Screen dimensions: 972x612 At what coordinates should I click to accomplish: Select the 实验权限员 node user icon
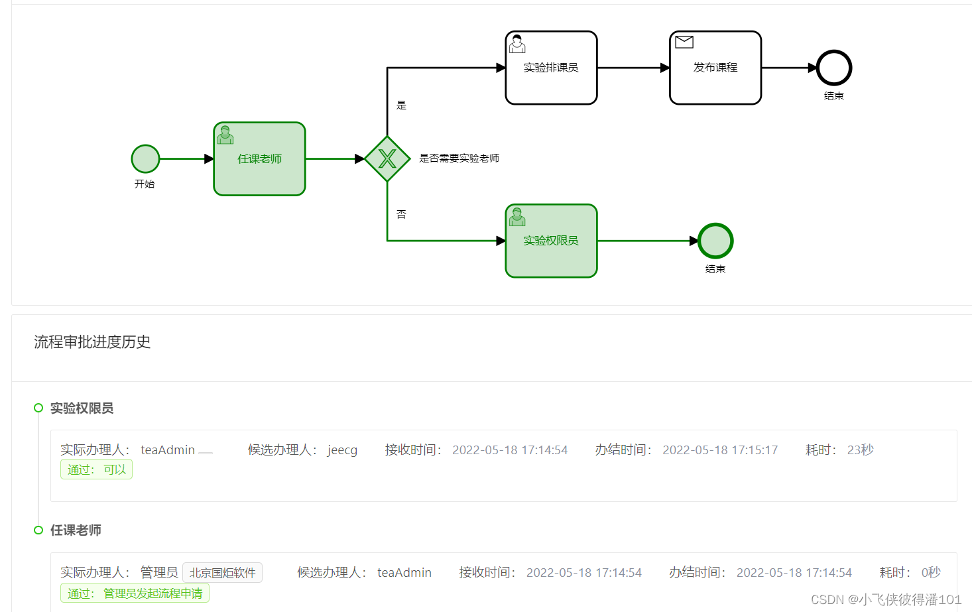[x=517, y=217]
